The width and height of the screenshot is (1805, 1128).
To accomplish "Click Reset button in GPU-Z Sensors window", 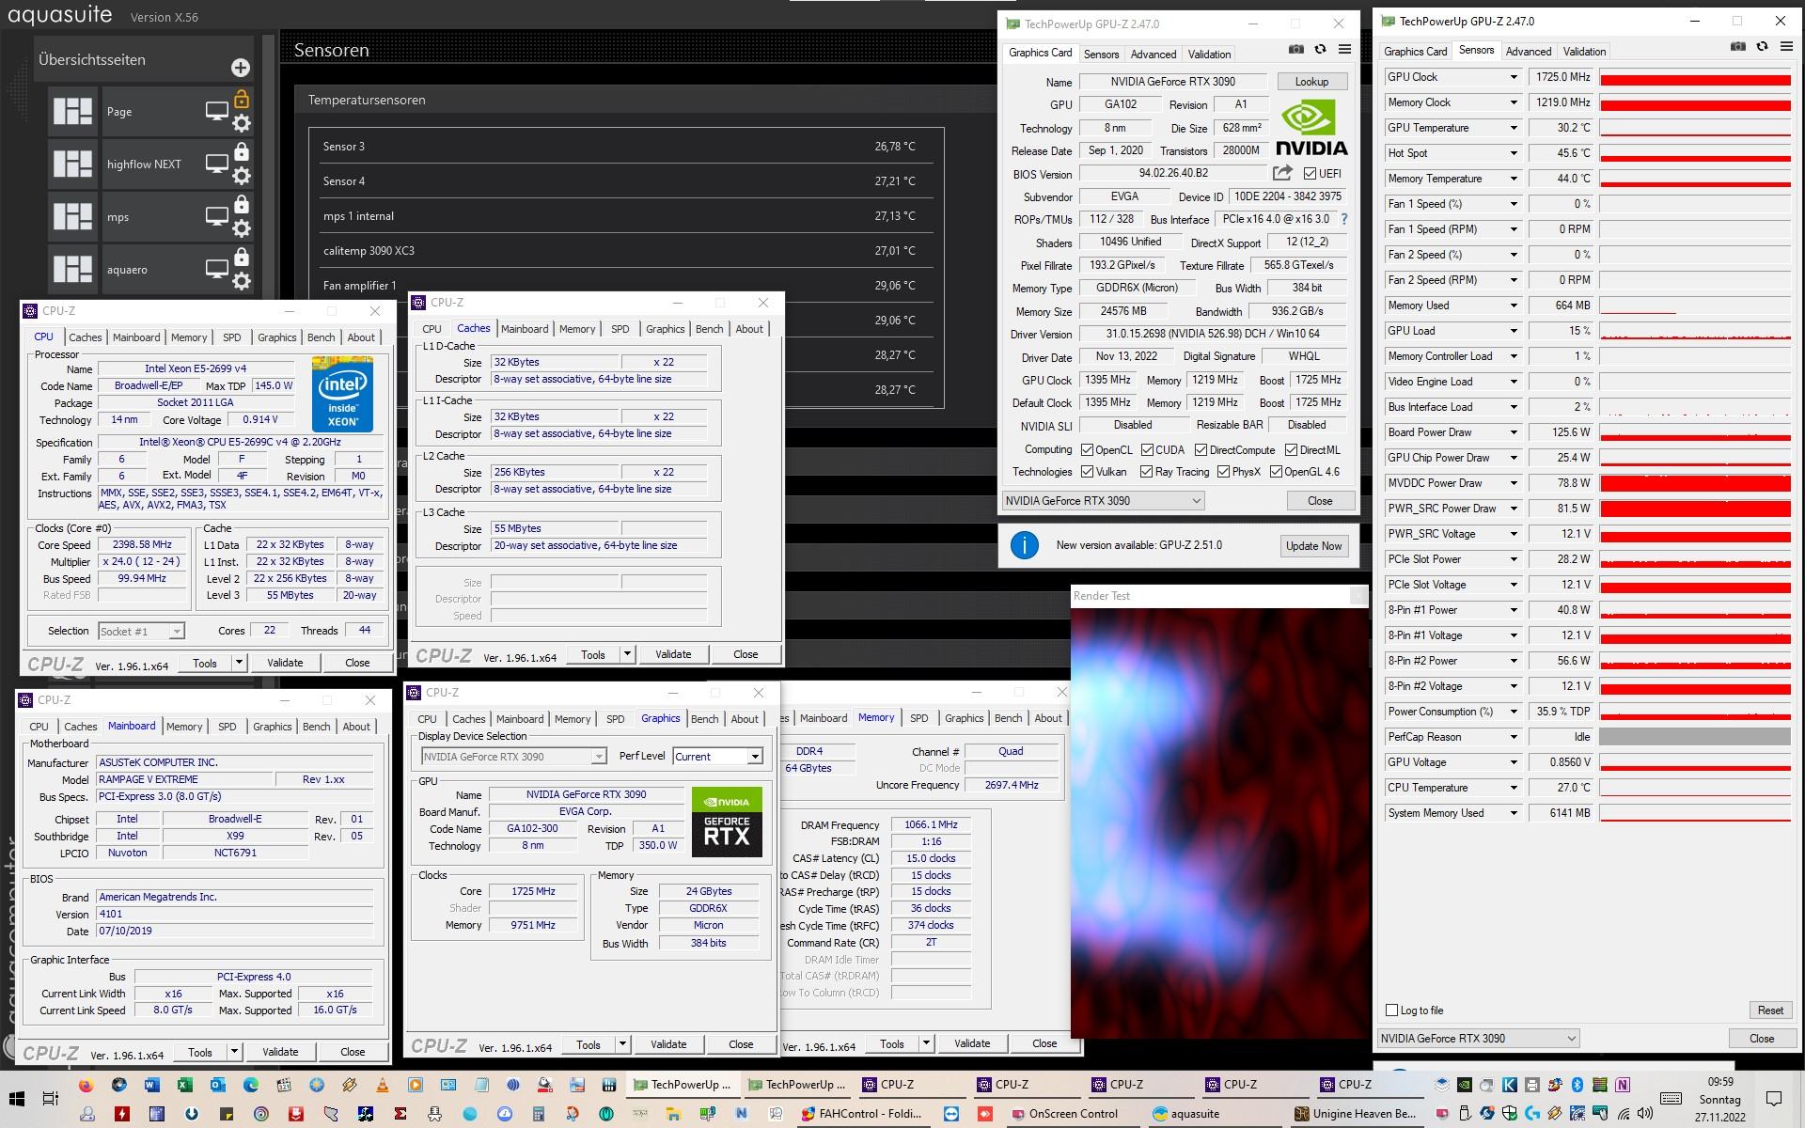I will tap(1770, 1010).
